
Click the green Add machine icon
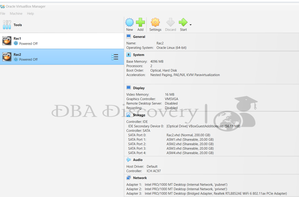pyautogui.click(x=140, y=22)
